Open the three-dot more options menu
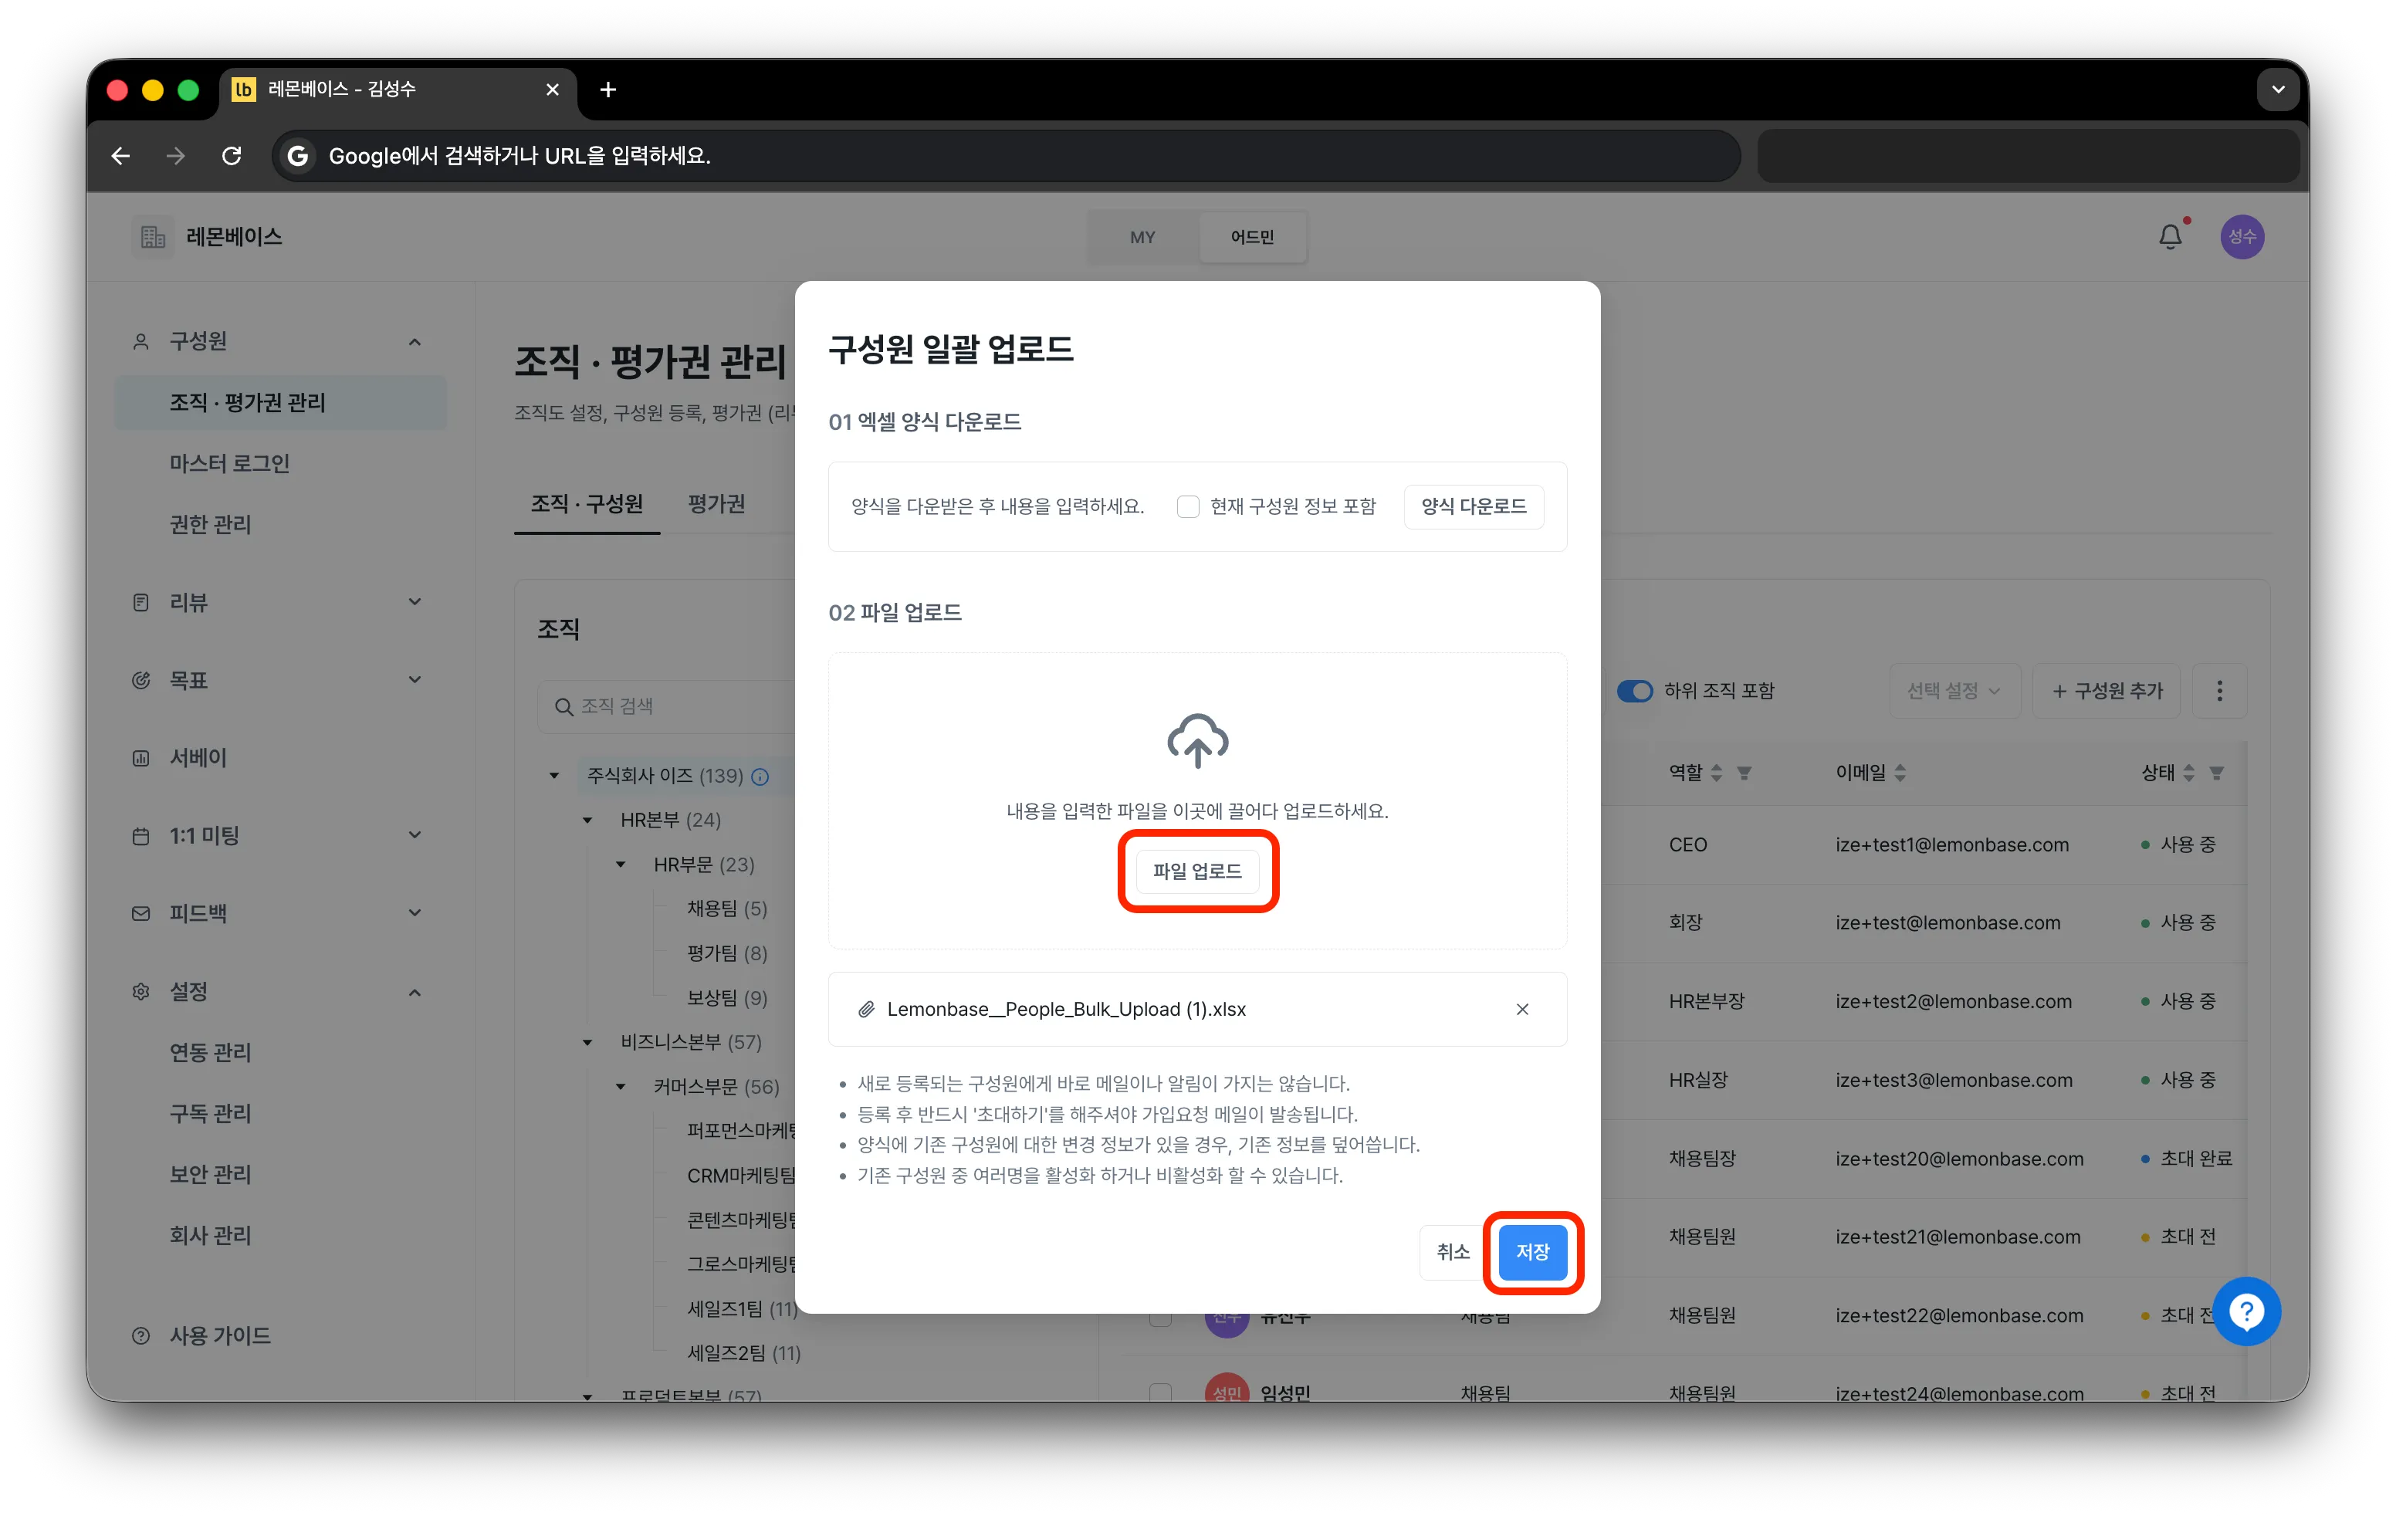Screen dimensions: 2396x1516 pos(2219,692)
